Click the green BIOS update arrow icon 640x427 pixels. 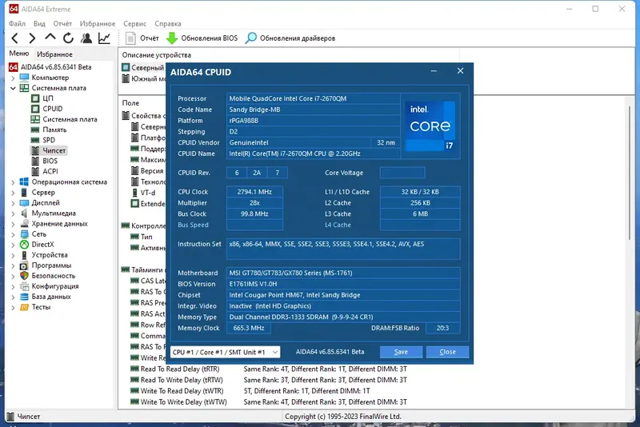point(172,38)
